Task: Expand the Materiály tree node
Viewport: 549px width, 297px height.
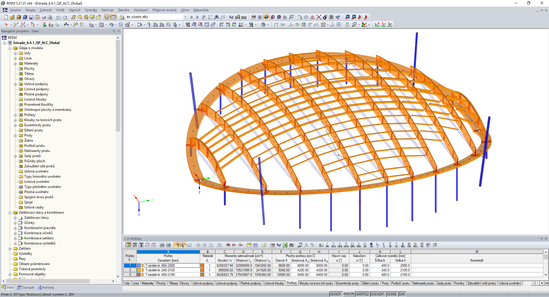Action: click(15, 63)
